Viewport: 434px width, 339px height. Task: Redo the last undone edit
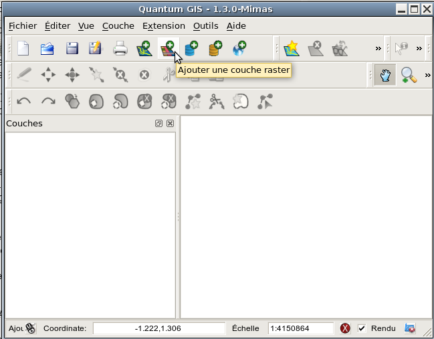point(48,101)
